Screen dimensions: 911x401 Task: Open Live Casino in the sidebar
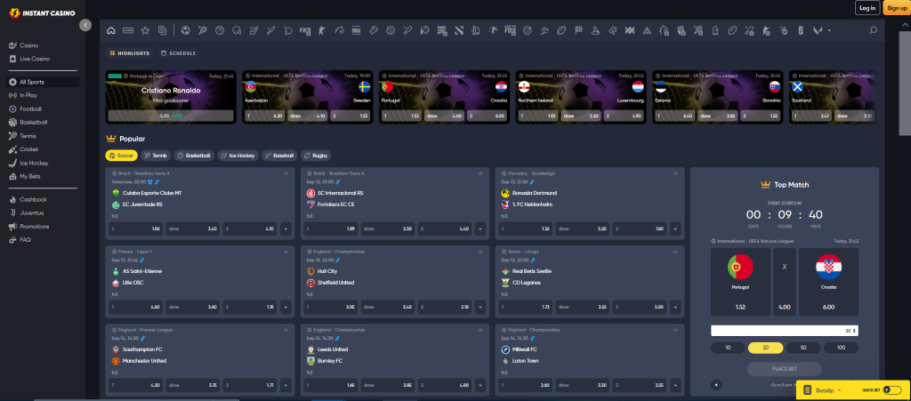(x=34, y=58)
